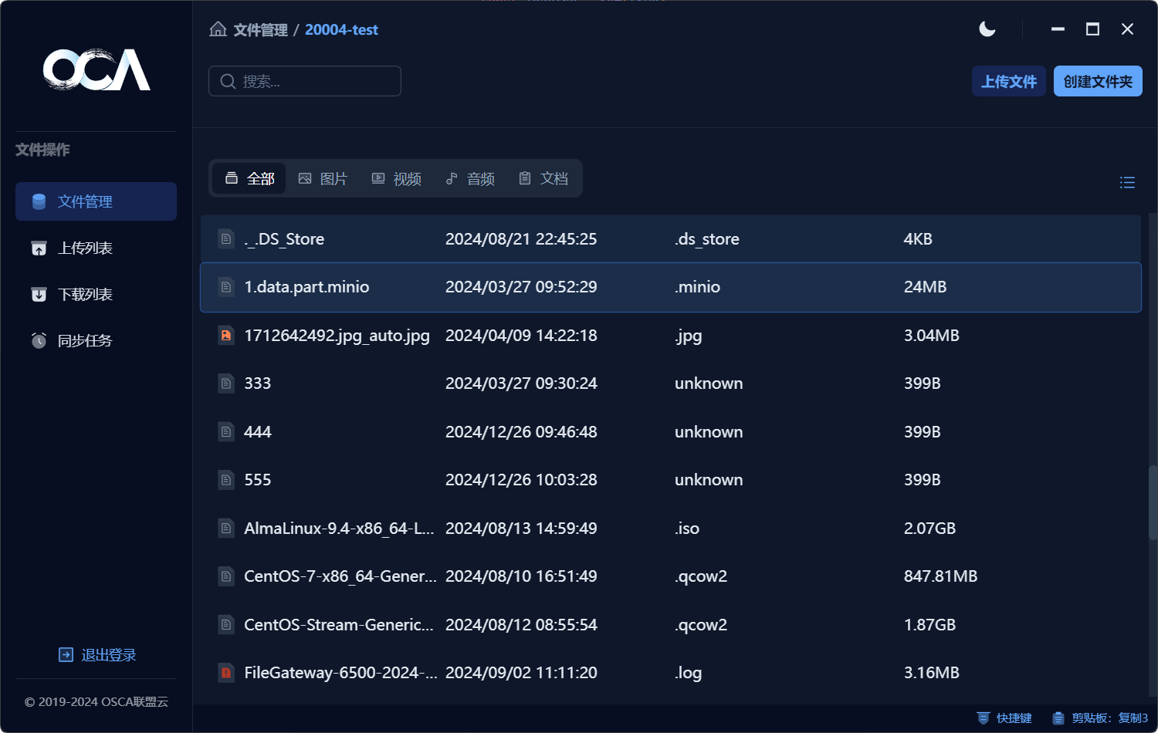Switch to the 图片 filter tab
The height and width of the screenshot is (733, 1158).
click(323, 178)
